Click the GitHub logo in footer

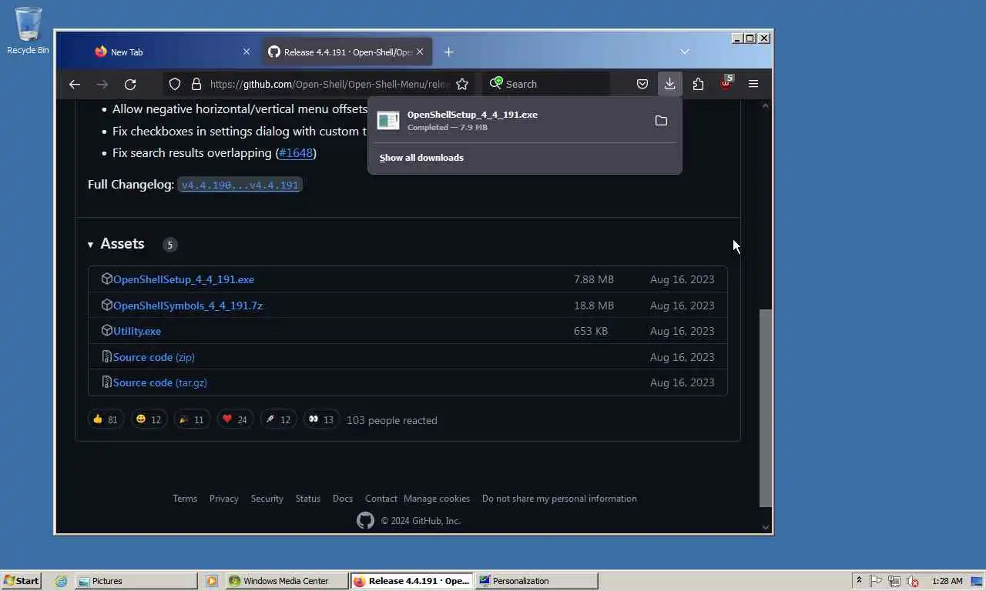point(365,521)
